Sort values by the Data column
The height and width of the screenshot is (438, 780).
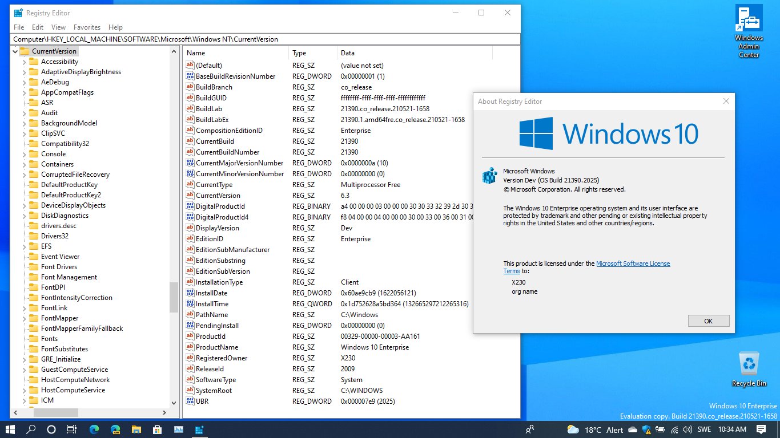pos(415,53)
